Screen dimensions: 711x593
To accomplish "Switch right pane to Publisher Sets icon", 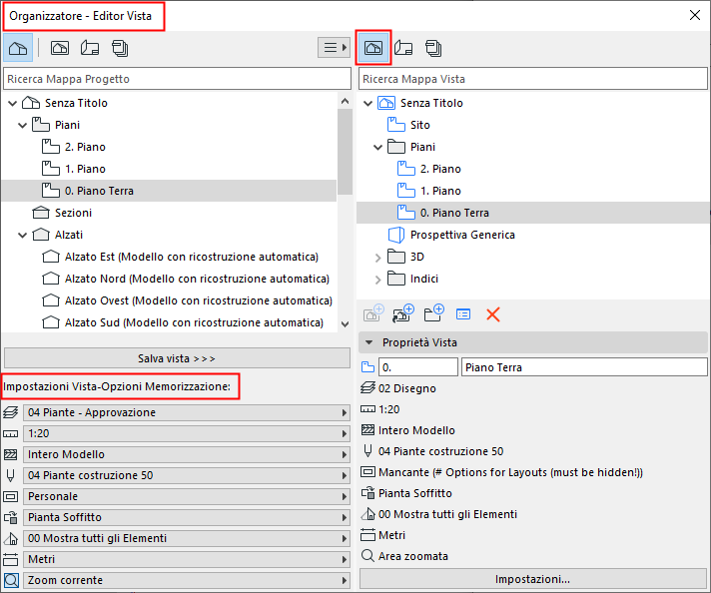I will click(433, 48).
